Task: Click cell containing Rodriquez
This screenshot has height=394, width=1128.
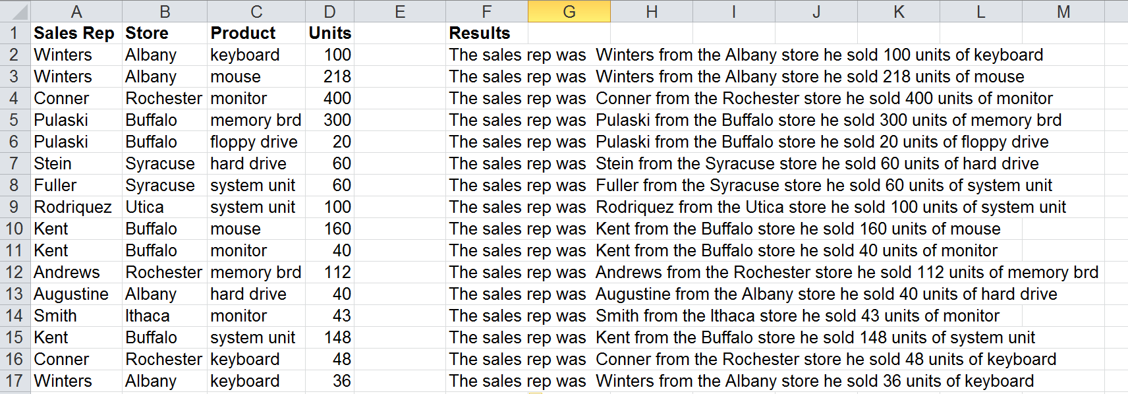Action: (x=76, y=207)
